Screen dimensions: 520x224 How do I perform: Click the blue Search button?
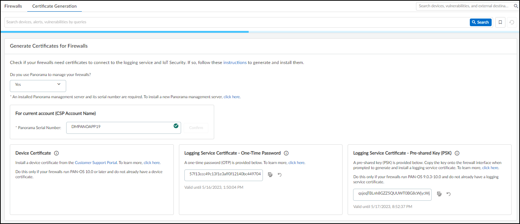(480, 22)
